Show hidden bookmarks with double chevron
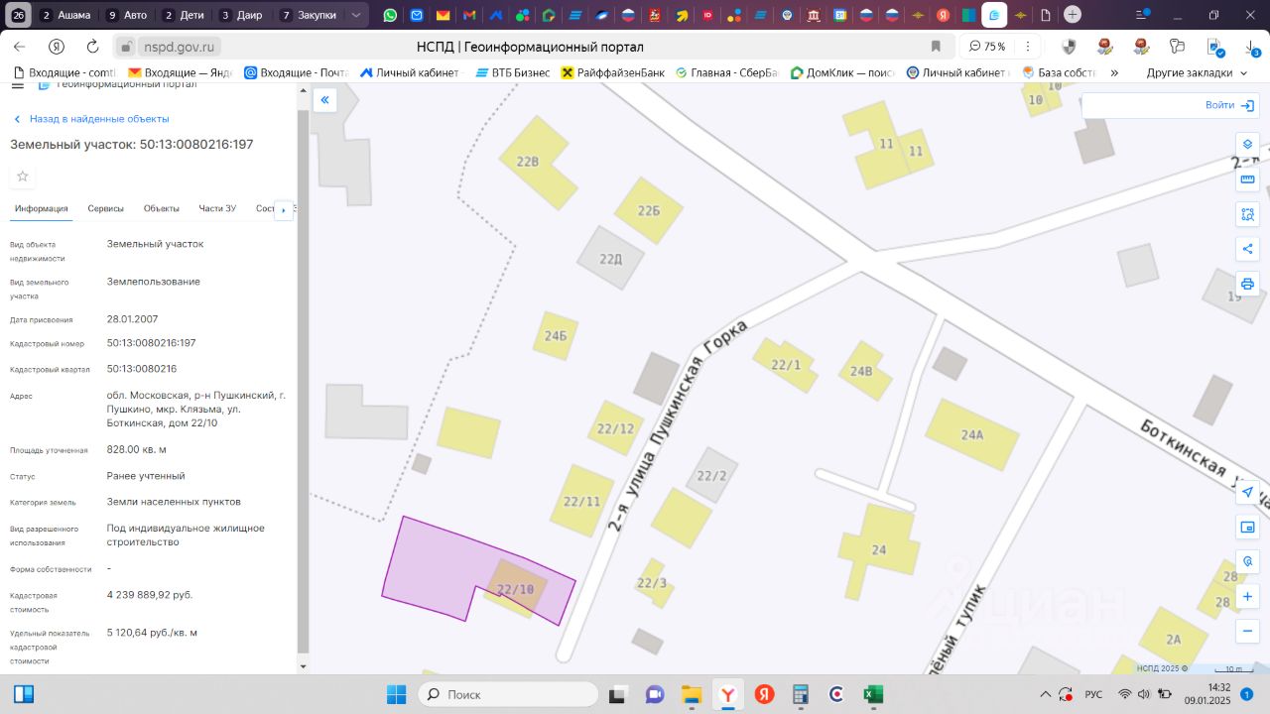The image size is (1270, 714). (1114, 72)
